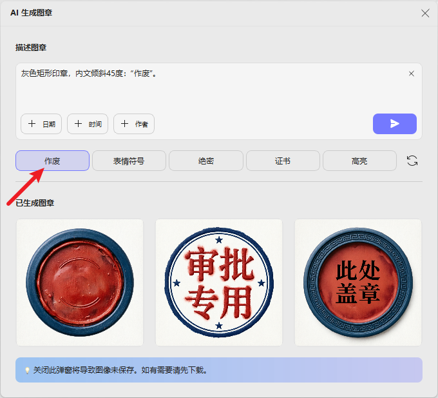Add 时间 to the stamp description
438x398 pixels.
tap(88, 124)
